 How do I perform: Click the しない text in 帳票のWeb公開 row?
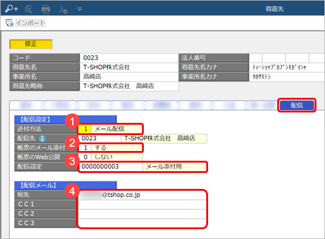coord(103,157)
